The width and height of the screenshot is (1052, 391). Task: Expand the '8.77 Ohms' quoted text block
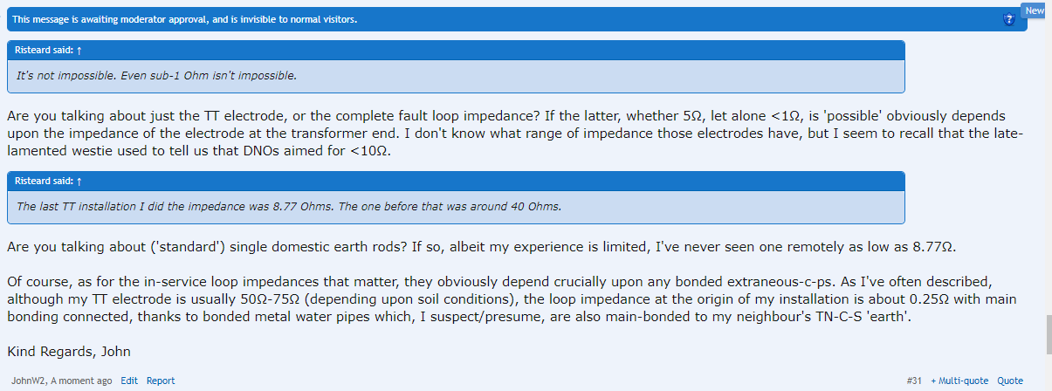click(456, 206)
